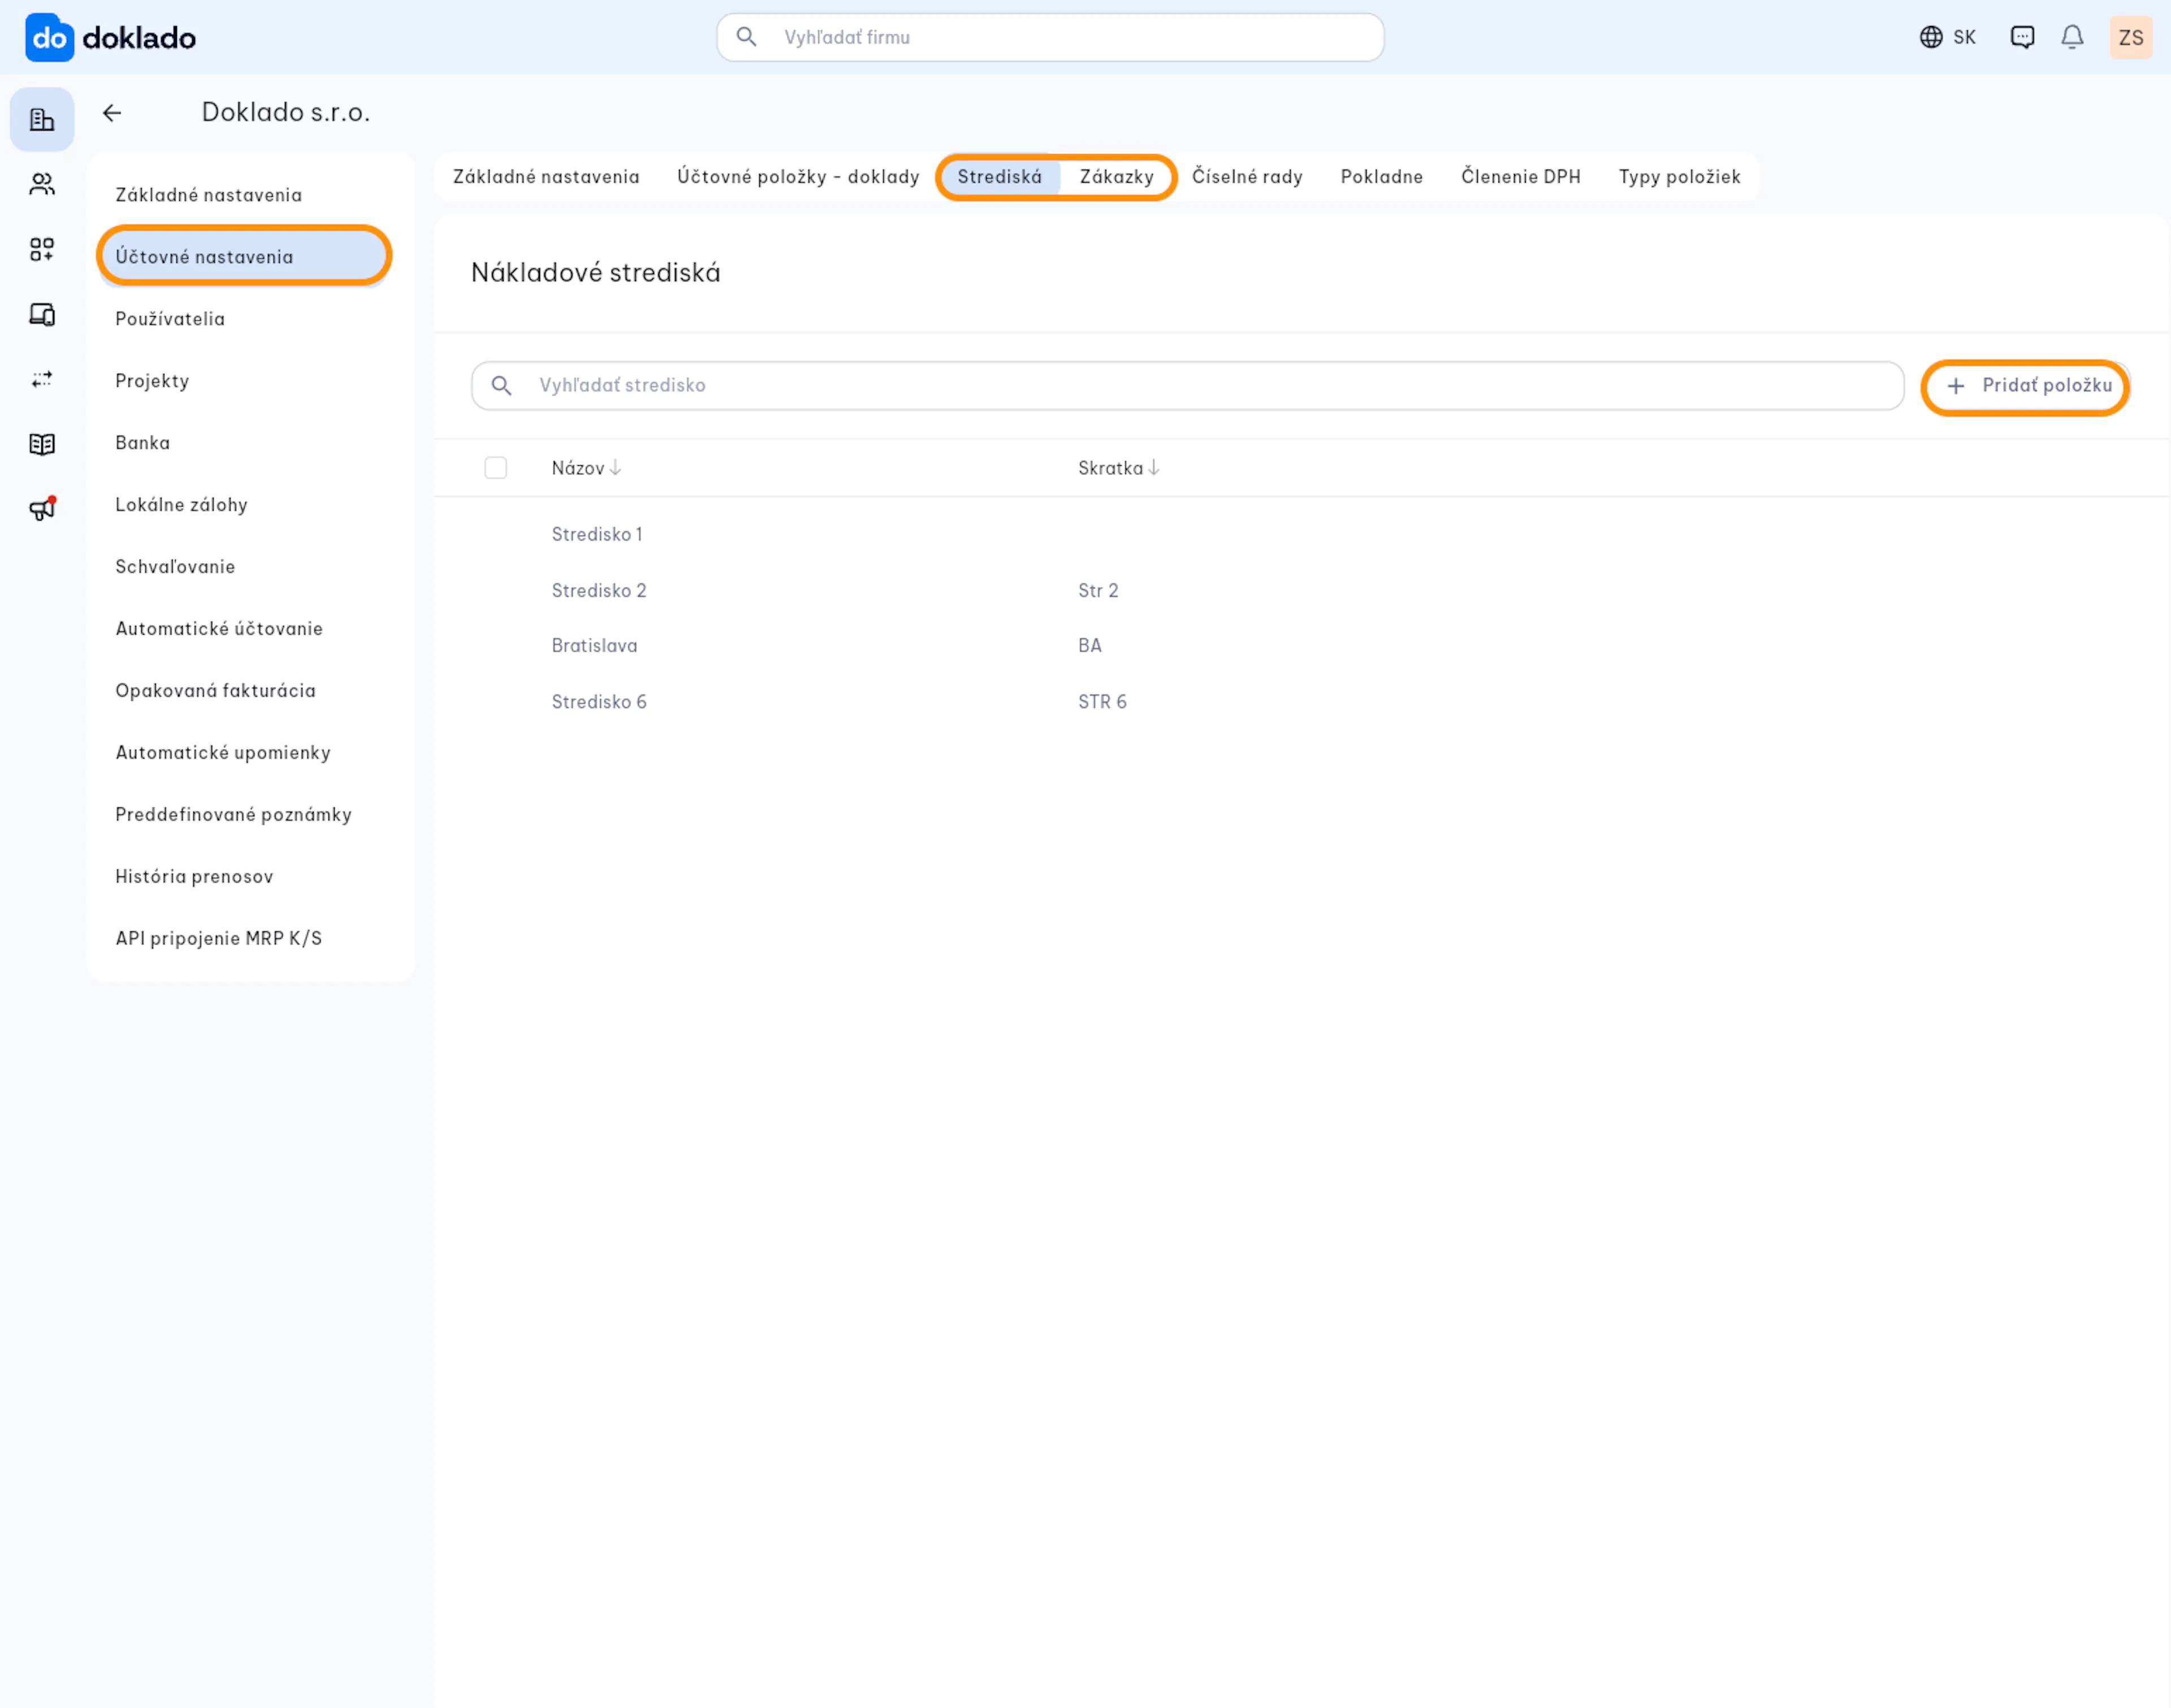2171x1708 pixels.
Task: Click the magnifier in the company search
Action: point(746,37)
